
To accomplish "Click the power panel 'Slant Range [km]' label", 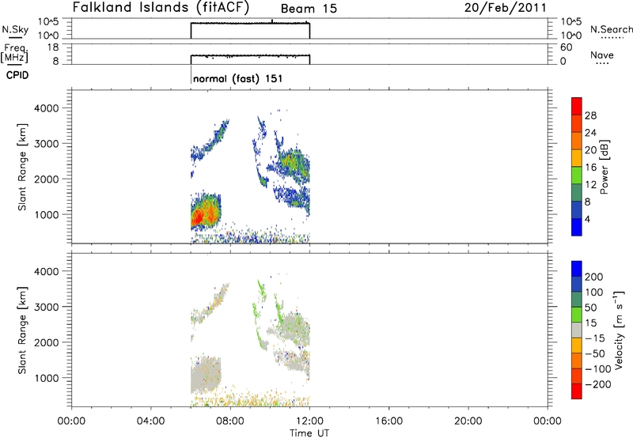I will click(22, 167).
